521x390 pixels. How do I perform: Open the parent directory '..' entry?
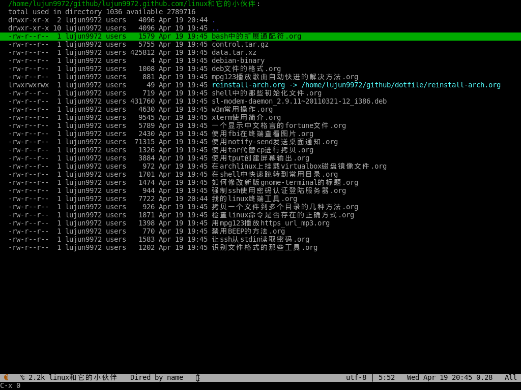(x=216, y=28)
